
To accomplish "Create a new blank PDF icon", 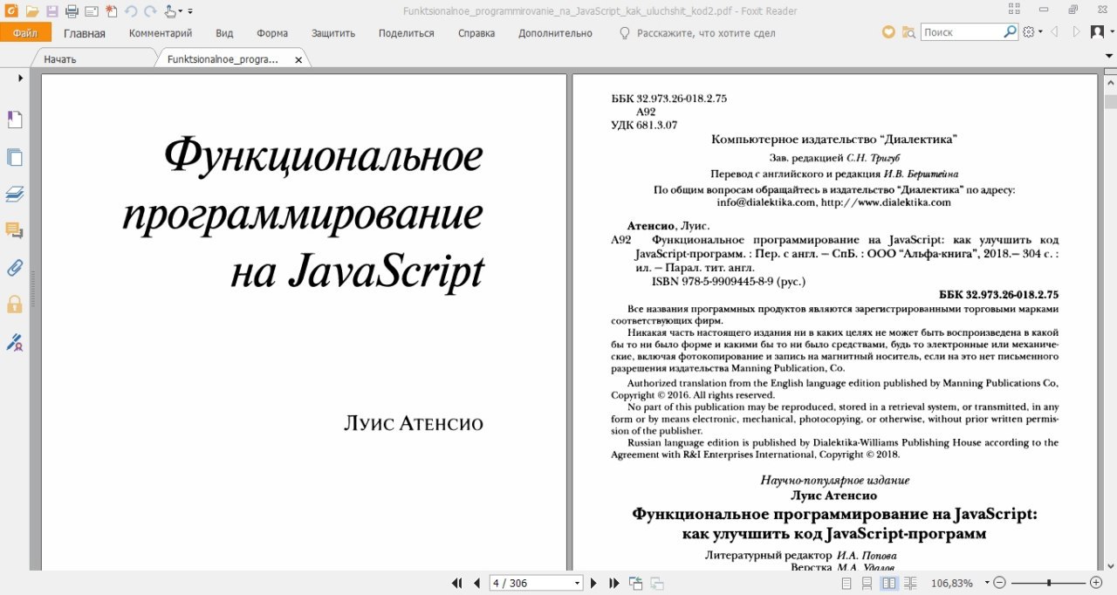I will pos(111,11).
